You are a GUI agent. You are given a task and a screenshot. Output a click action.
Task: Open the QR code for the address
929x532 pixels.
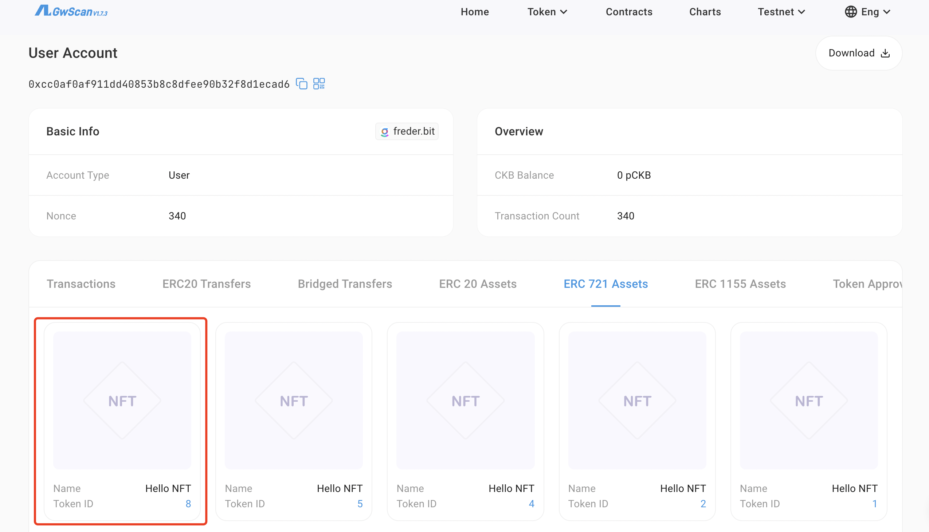(319, 83)
